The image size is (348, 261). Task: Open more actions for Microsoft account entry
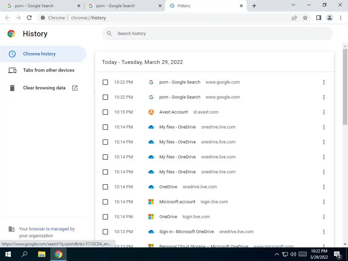[x=324, y=202]
